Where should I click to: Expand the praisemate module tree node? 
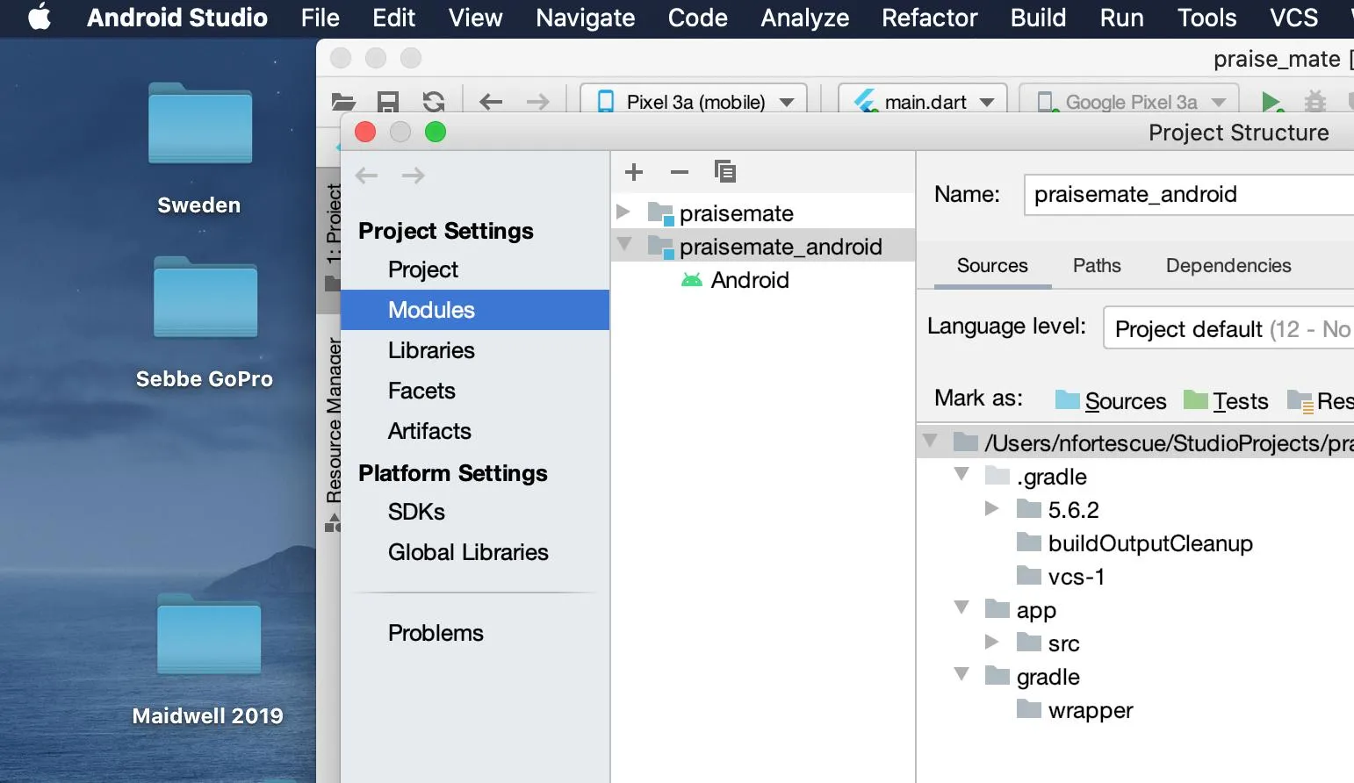tap(623, 212)
